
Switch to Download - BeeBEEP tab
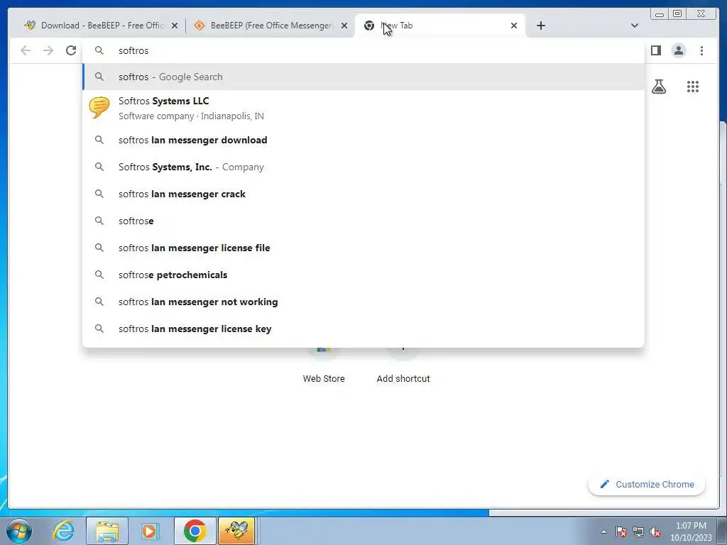[100, 26]
